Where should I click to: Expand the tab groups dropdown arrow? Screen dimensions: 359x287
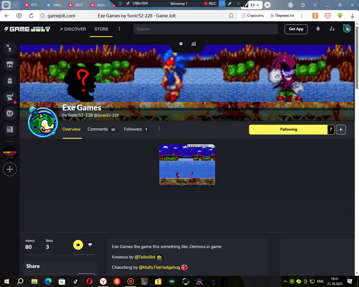point(15,5)
